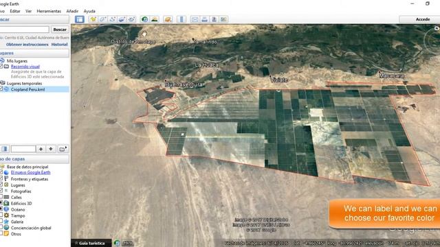Image resolution: width=440 pixels, height=247 pixels.
Task: Select Cropland Peru.kml in Places tree
Action: pyautogui.click(x=27, y=89)
